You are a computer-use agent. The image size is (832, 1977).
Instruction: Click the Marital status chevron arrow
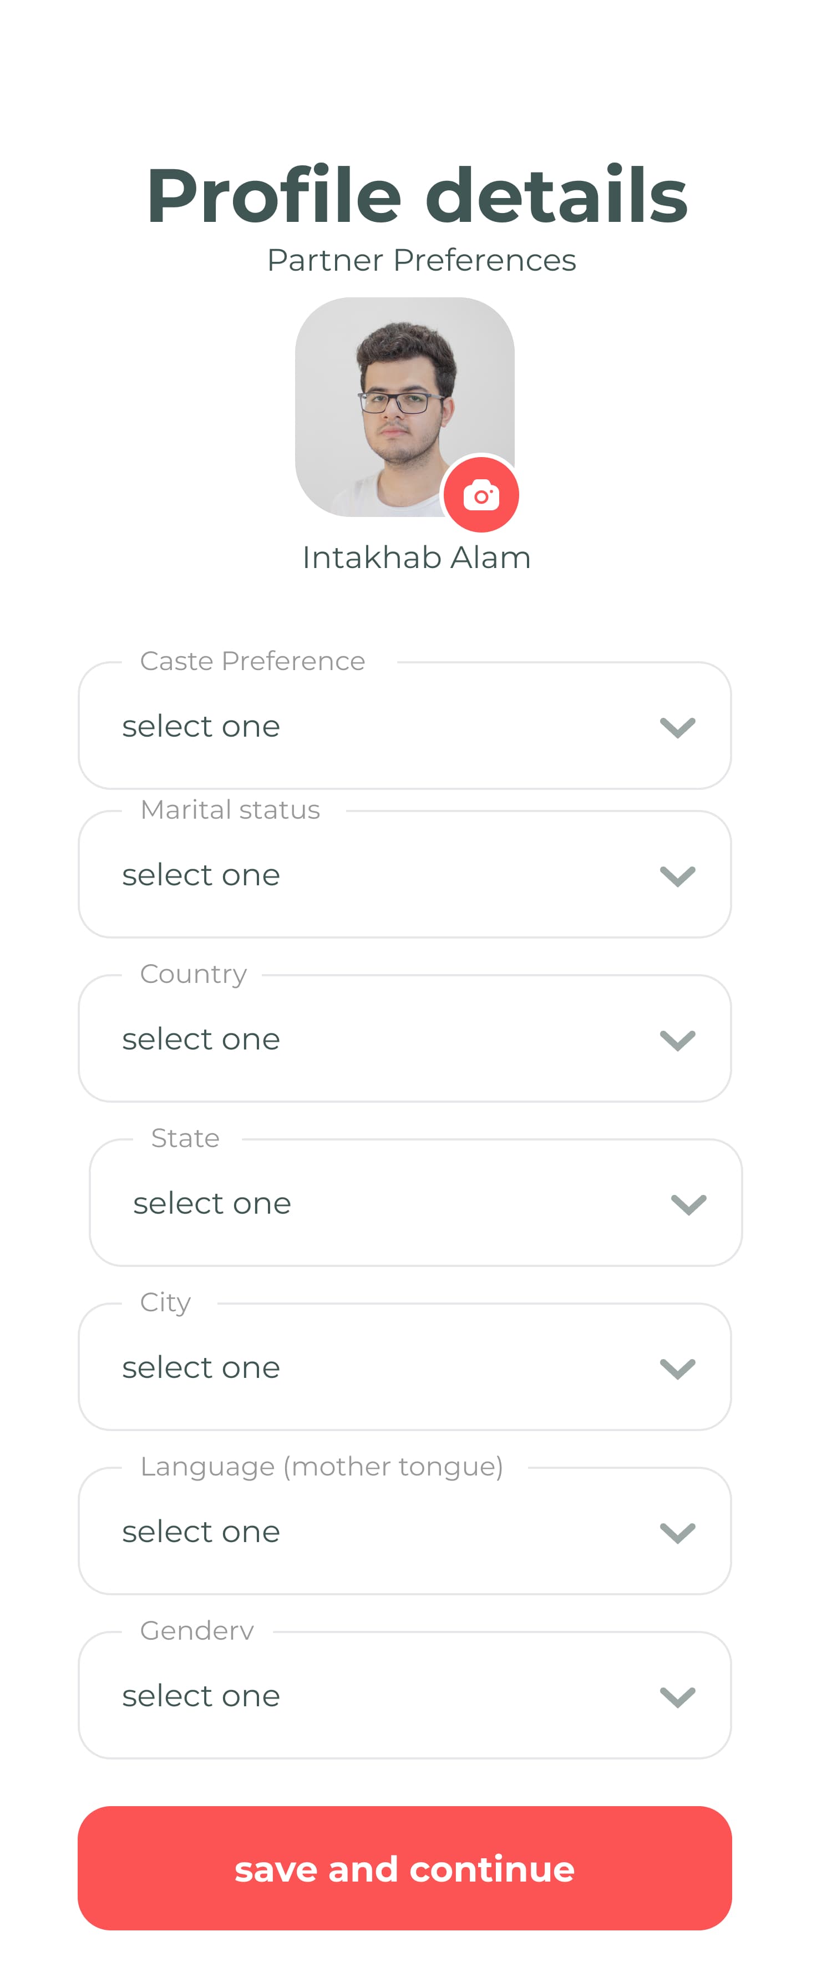[677, 876]
